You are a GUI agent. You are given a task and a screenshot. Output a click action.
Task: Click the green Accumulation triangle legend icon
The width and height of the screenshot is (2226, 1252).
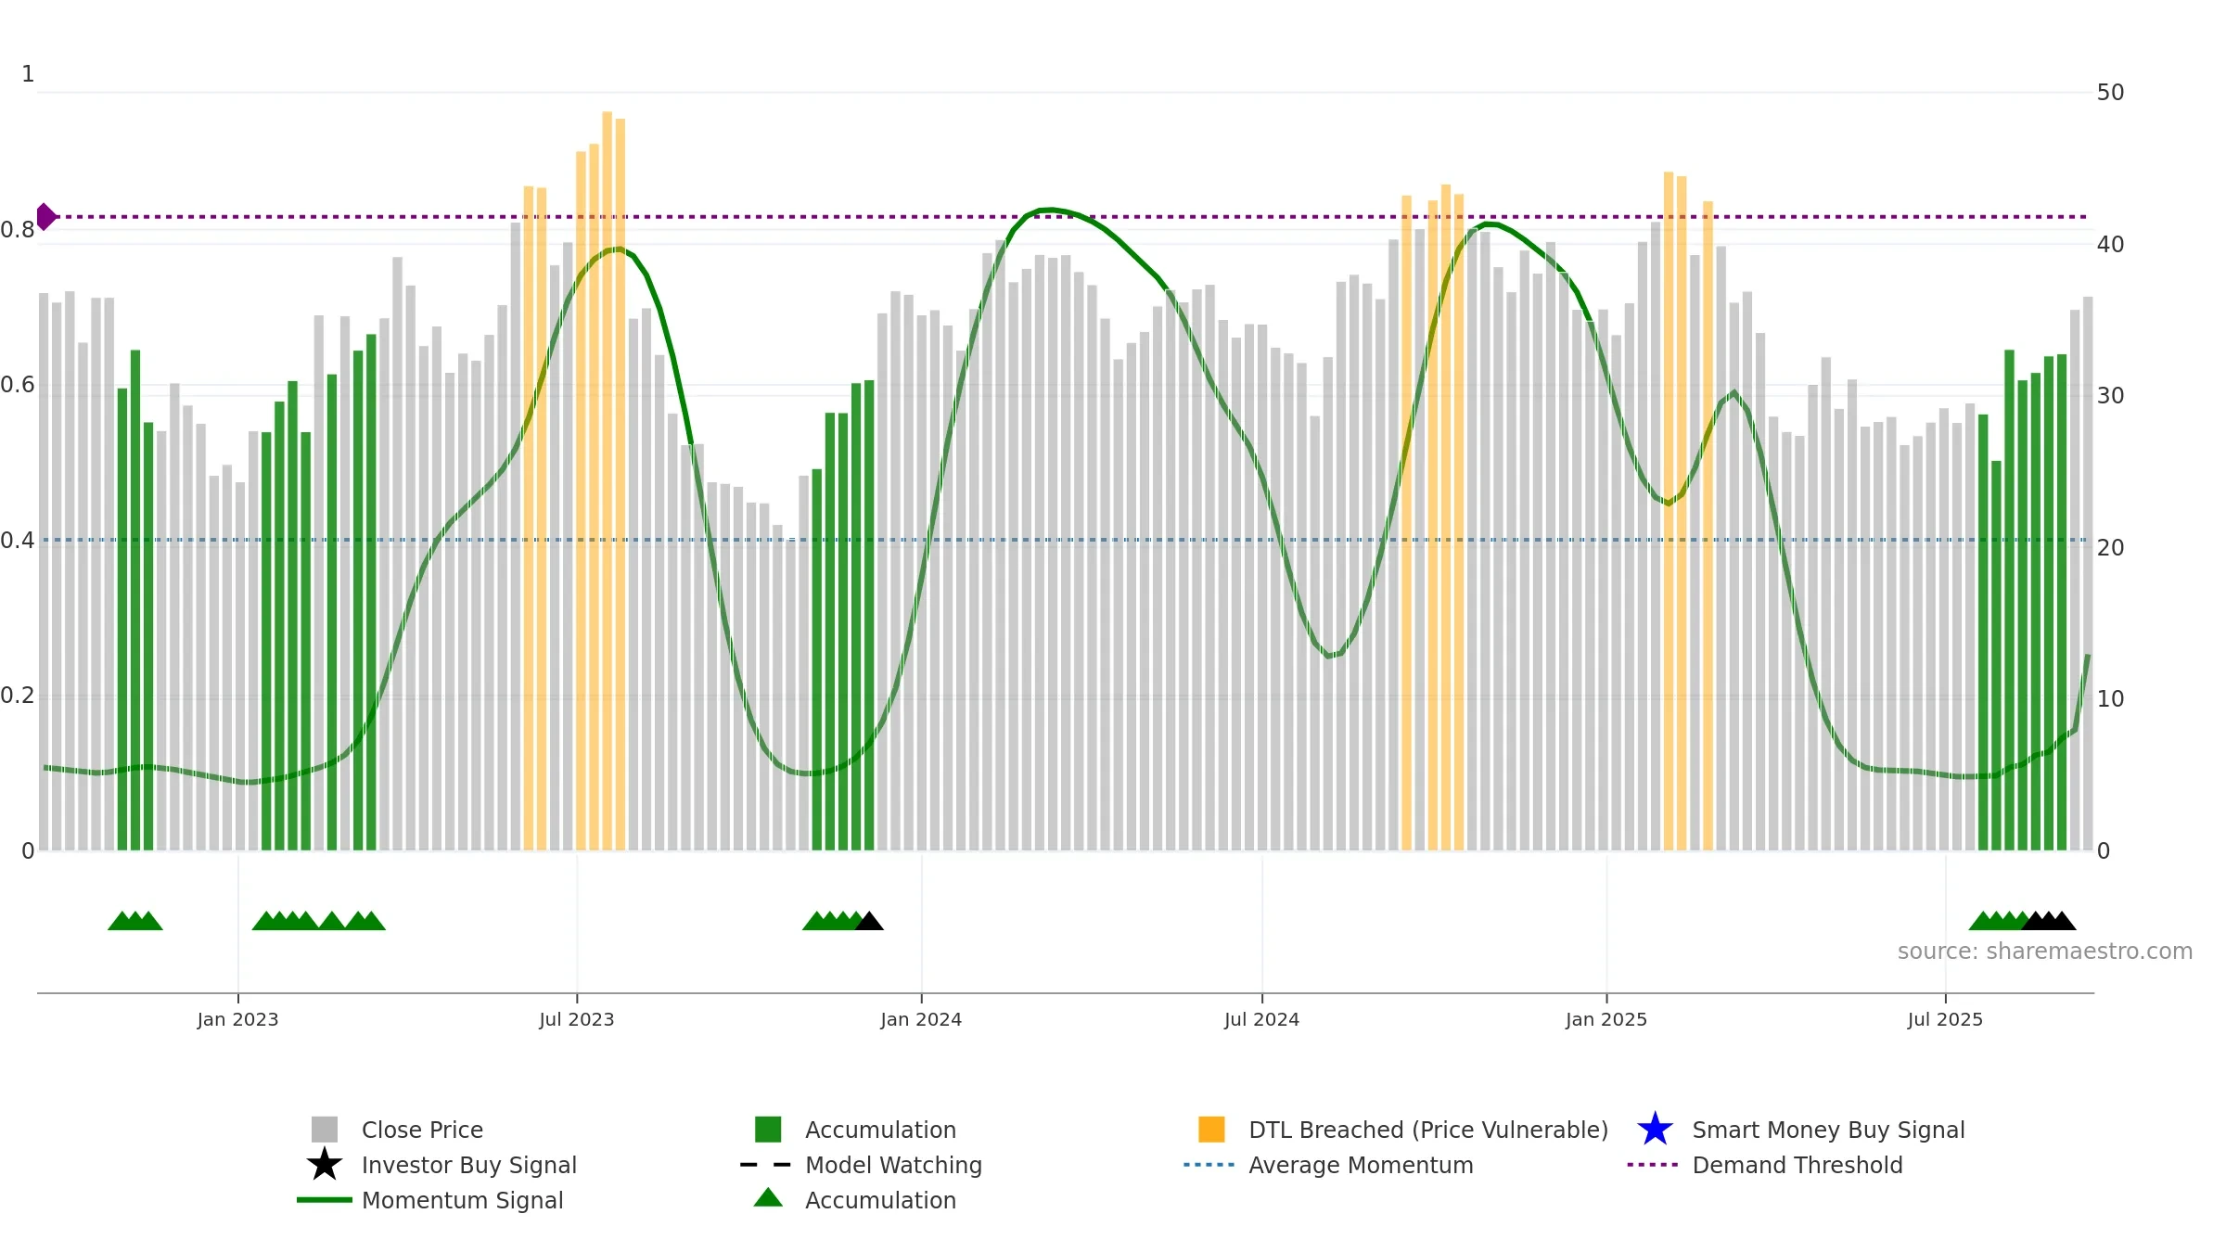click(768, 1198)
